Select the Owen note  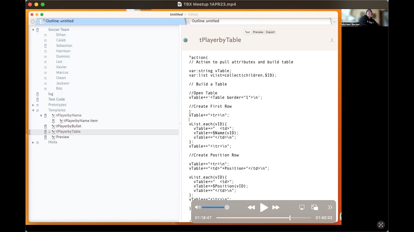pyautogui.click(x=61, y=78)
